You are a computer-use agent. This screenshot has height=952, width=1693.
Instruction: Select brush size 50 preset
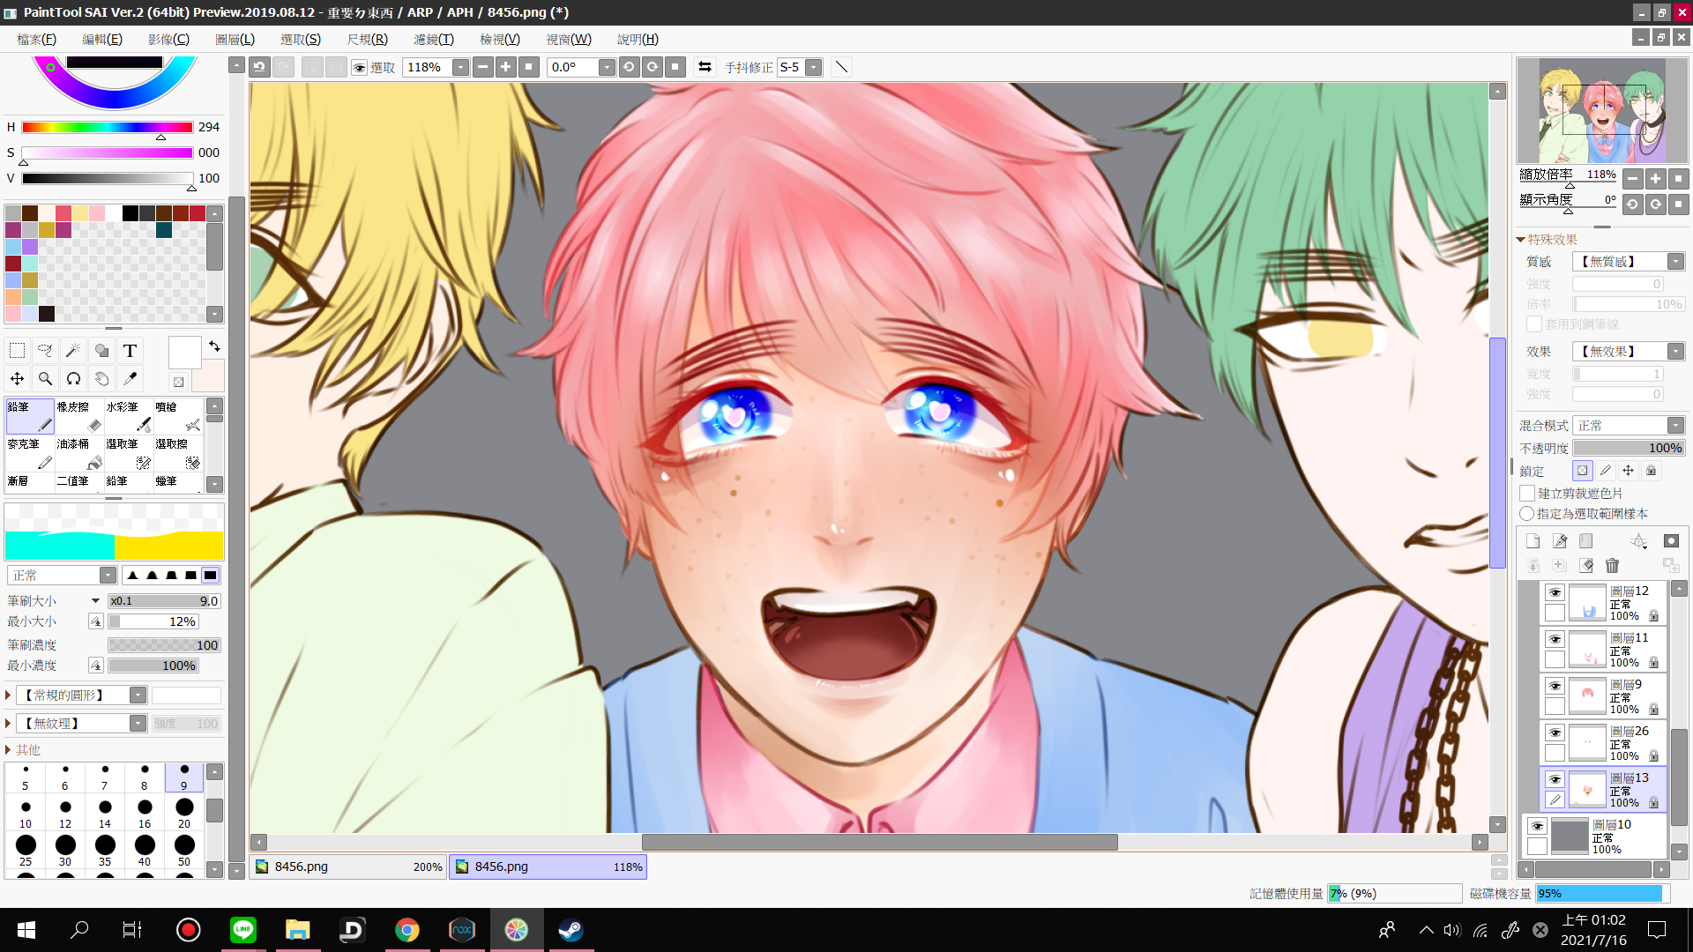[x=184, y=851]
